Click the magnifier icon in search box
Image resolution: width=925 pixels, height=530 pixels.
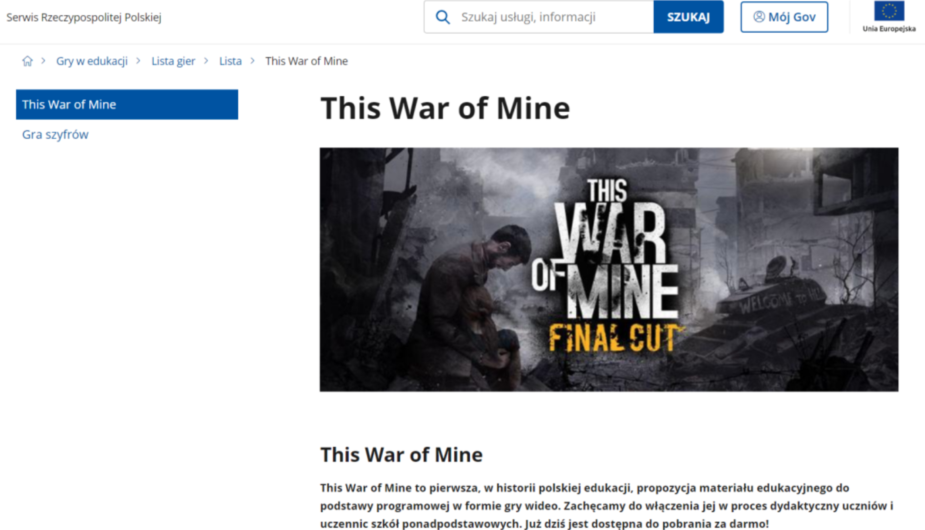[x=442, y=17]
